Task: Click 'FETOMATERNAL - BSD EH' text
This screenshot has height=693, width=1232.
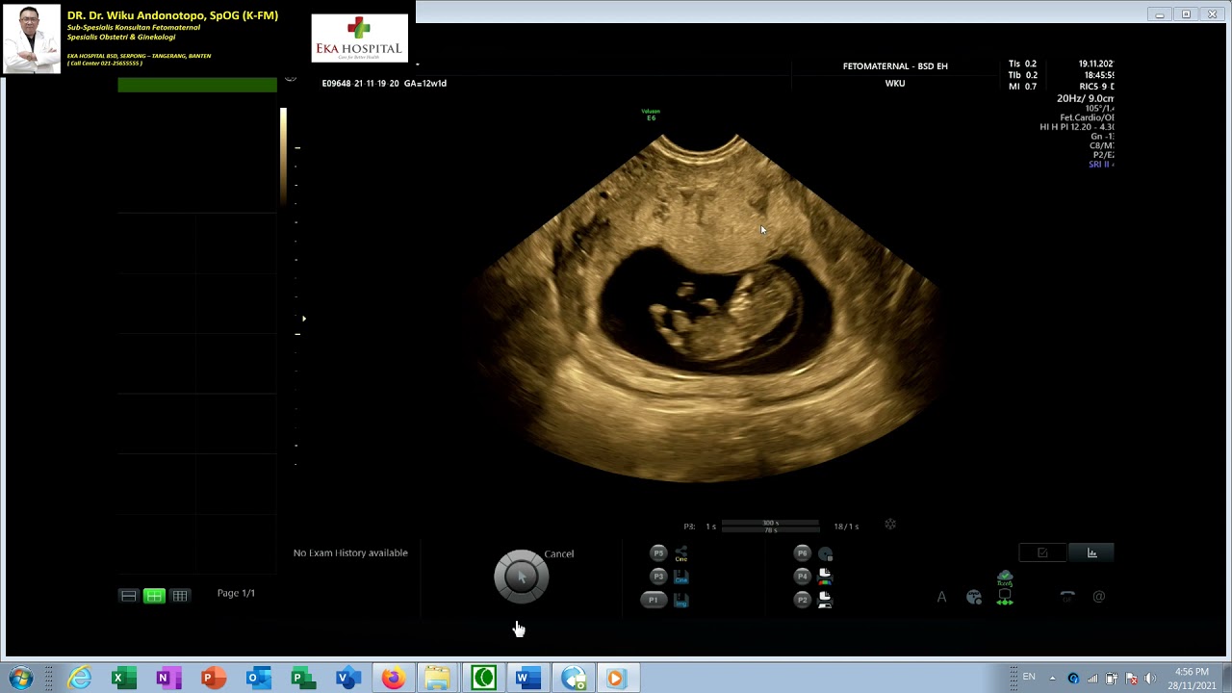Action: [895, 66]
